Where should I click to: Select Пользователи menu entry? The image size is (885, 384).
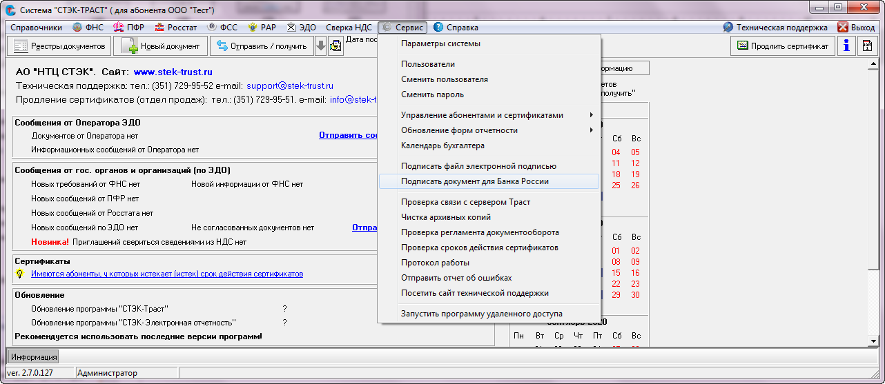pos(489,64)
